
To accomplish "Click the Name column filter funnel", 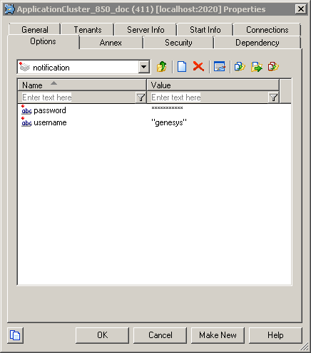I will click(141, 98).
